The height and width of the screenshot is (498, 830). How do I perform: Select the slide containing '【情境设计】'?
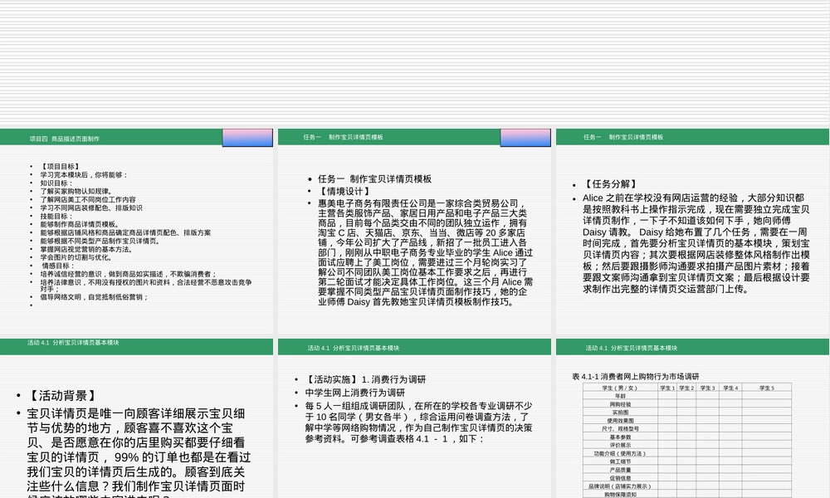coord(414,231)
